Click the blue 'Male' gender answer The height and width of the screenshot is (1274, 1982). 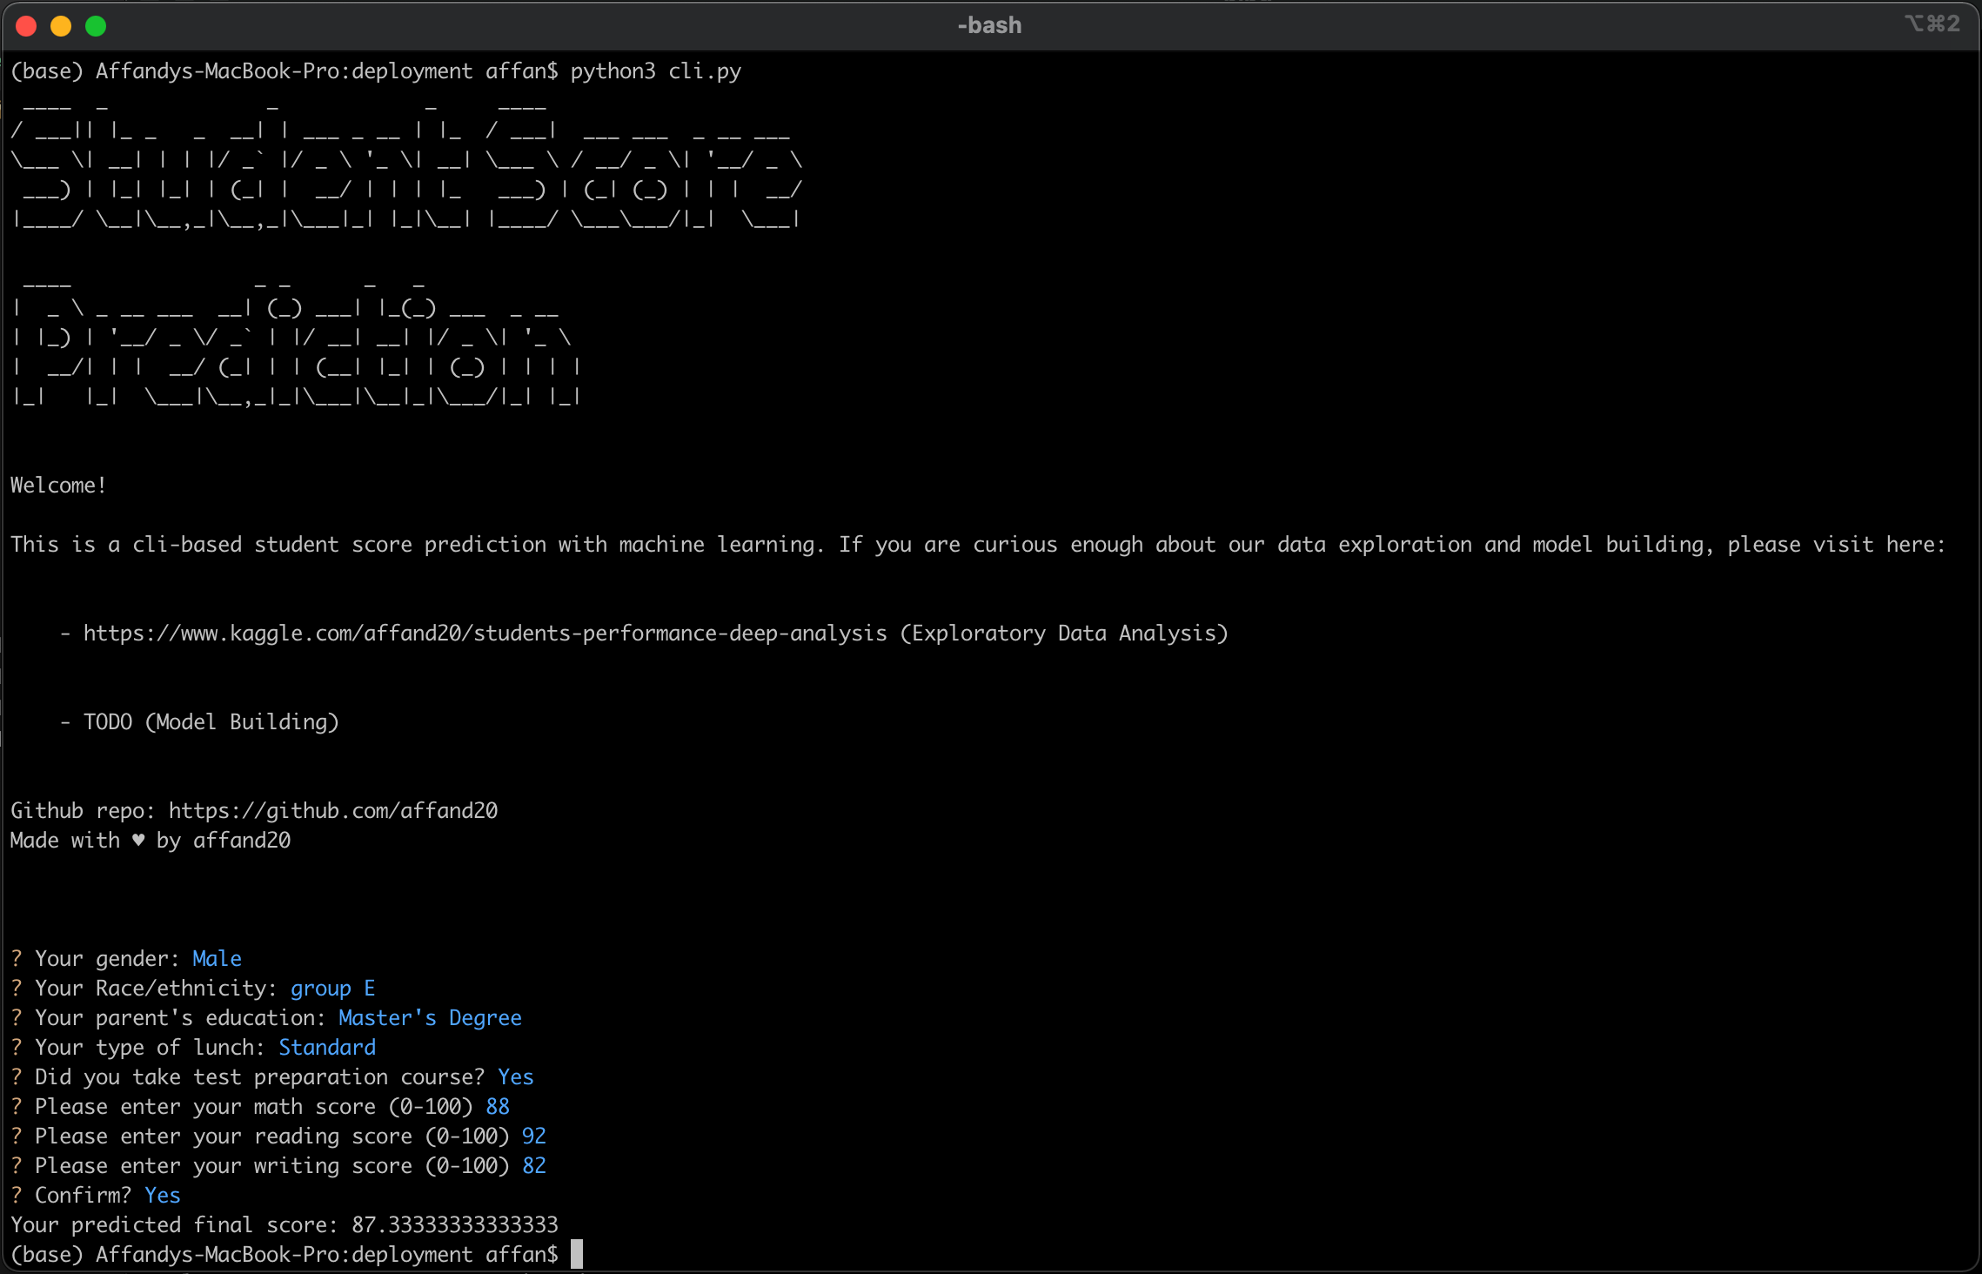pos(217,958)
